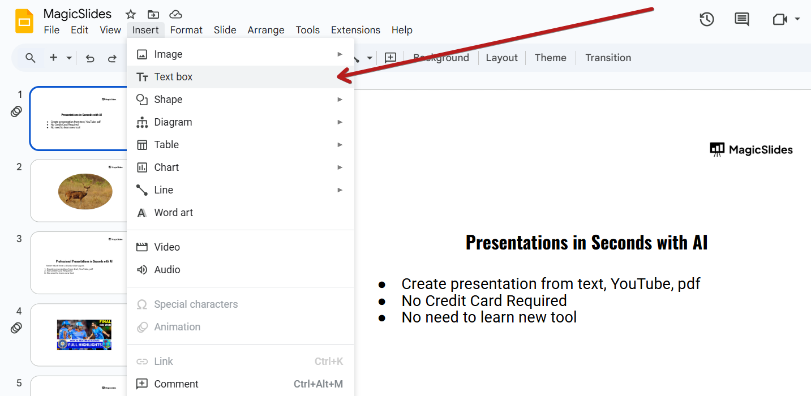Select Word art in Insert menu
811x396 pixels.
pyautogui.click(x=241, y=213)
